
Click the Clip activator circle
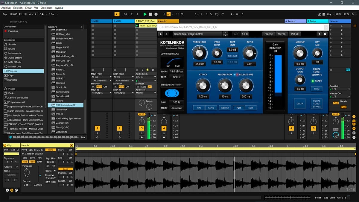coord(5,145)
